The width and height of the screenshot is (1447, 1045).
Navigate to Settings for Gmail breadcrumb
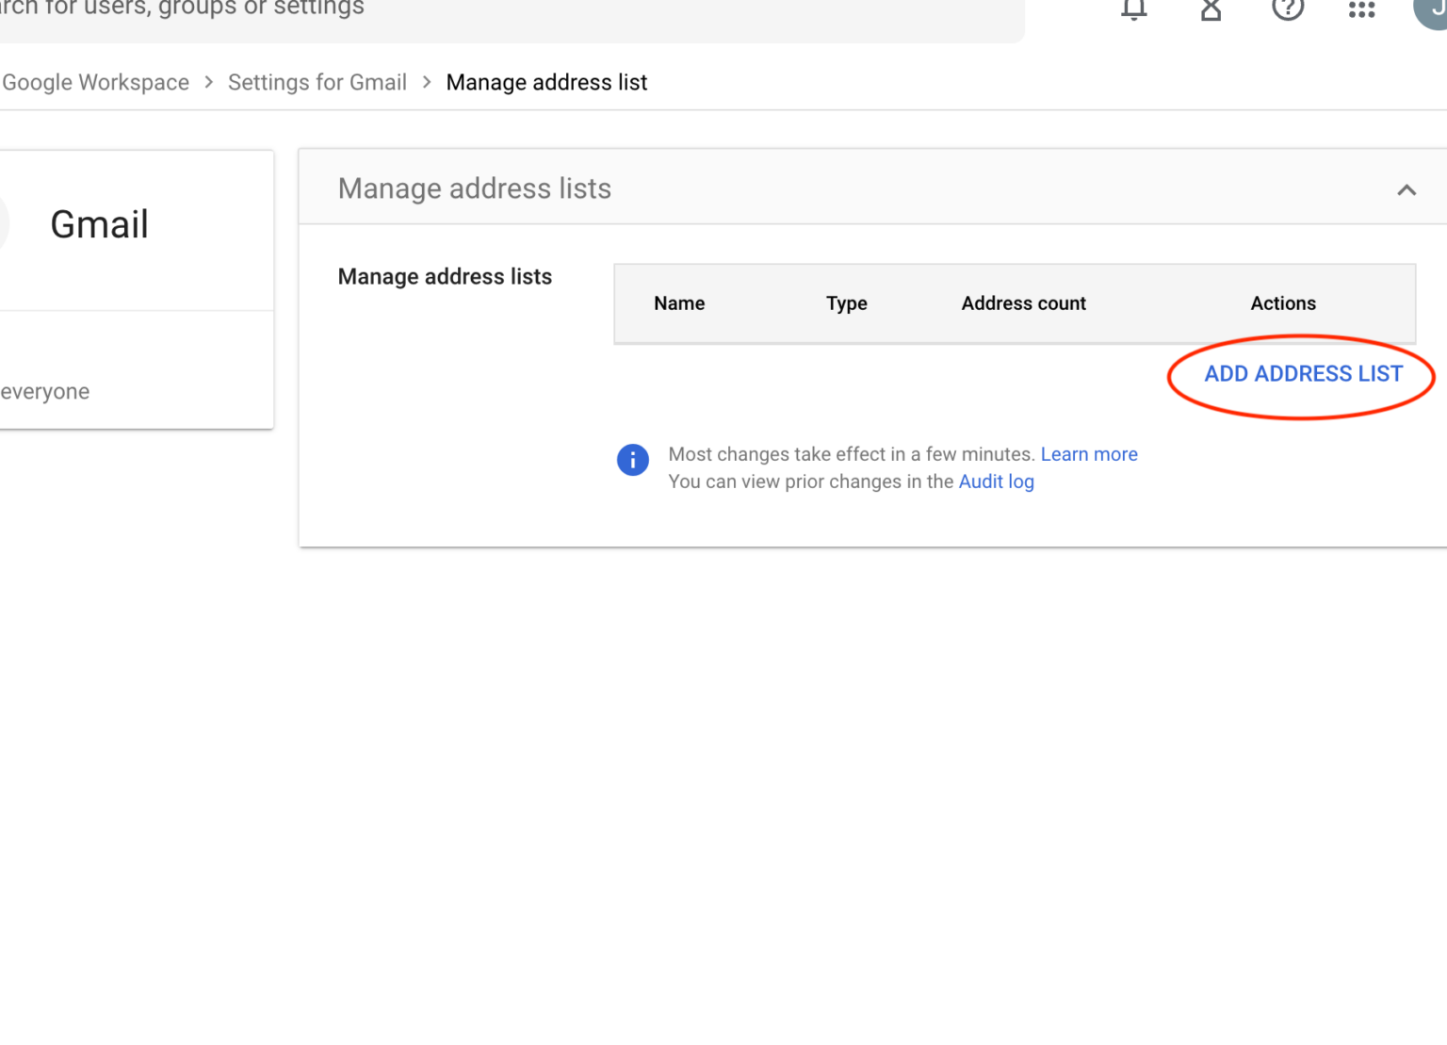coord(317,83)
